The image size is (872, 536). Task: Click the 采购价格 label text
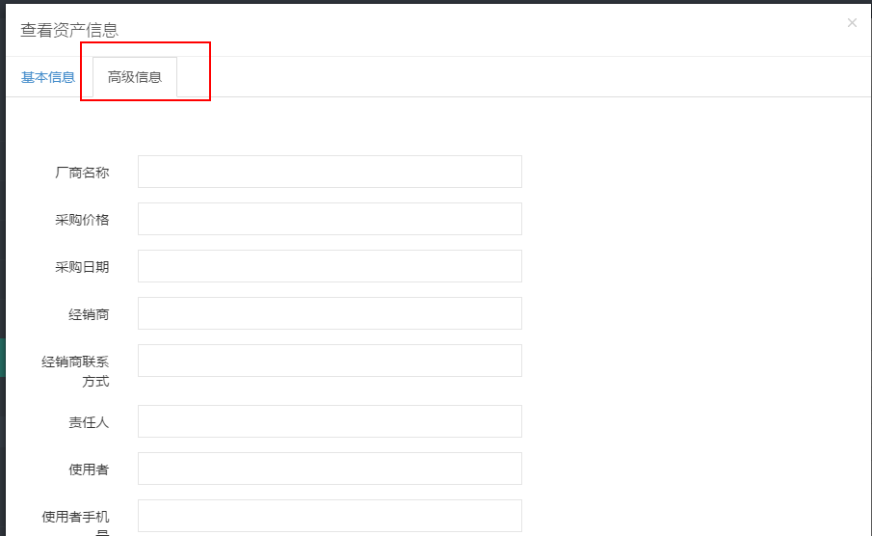click(x=82, y=220)
